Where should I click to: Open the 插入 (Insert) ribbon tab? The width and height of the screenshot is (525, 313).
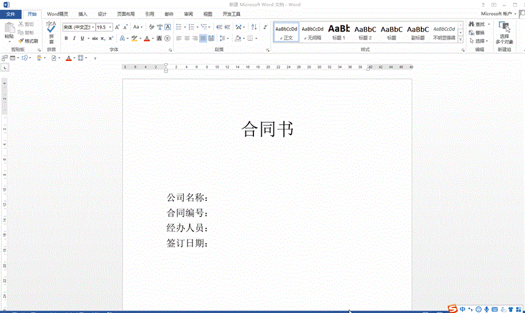pos(83,13)
